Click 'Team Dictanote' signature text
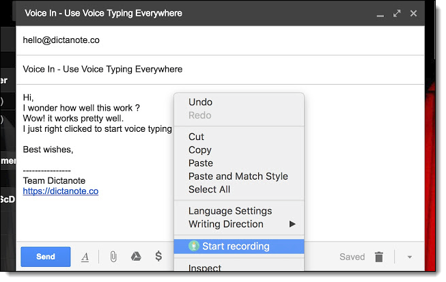The image size is (446, 282). (x=54, y=181)
